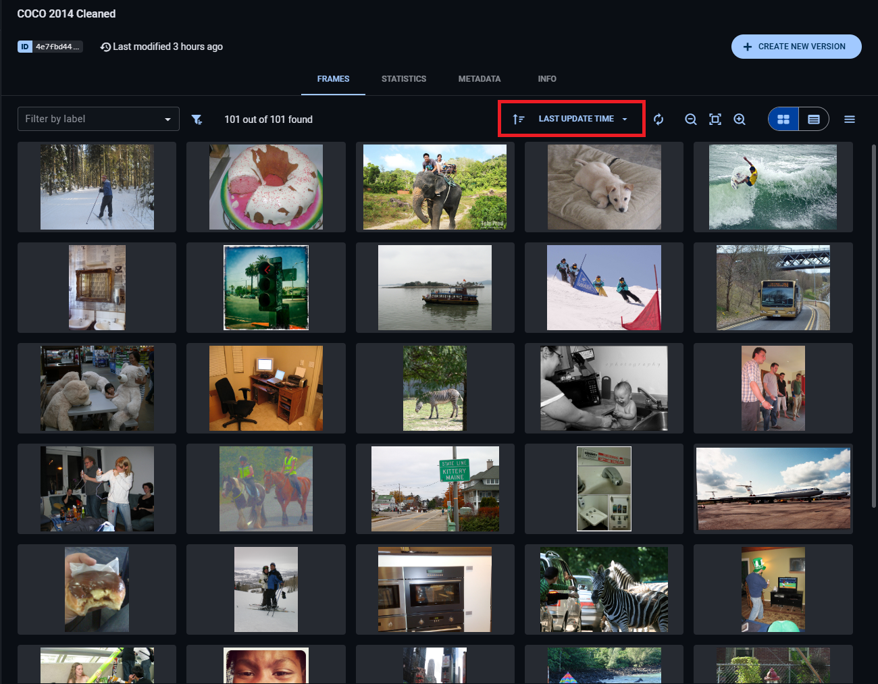Click the fit-to-screen thumbnail size icon
Image resolution: width=878 pixels, height=684 pixels.
pyautogui.click(x=715, y=119)
